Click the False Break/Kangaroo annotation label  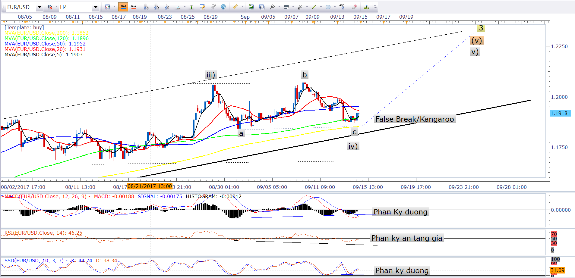415,119
